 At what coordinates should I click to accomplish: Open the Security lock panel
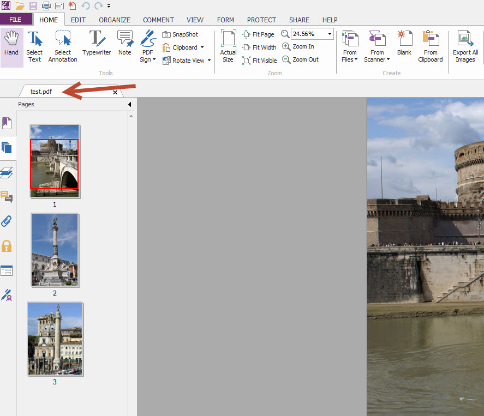coord(7,246)
